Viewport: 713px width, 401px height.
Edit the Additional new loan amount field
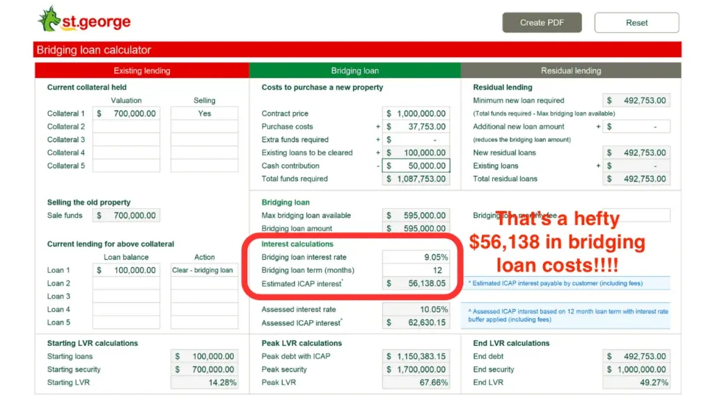point(636,127)
